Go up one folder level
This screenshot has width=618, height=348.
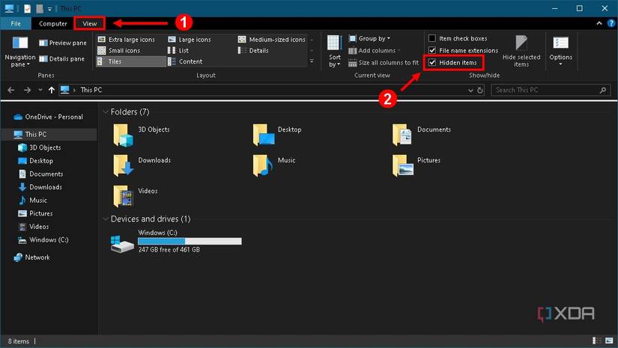click(51, 90)
